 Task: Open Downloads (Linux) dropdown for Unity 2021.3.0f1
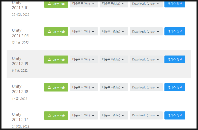pyautogui.click(x=146, y=31)
